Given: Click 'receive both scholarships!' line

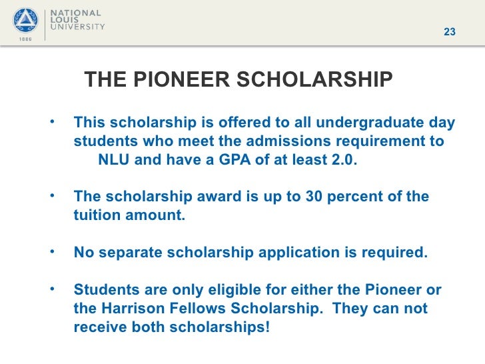Looking at the screenshot, I should (172, 327).
